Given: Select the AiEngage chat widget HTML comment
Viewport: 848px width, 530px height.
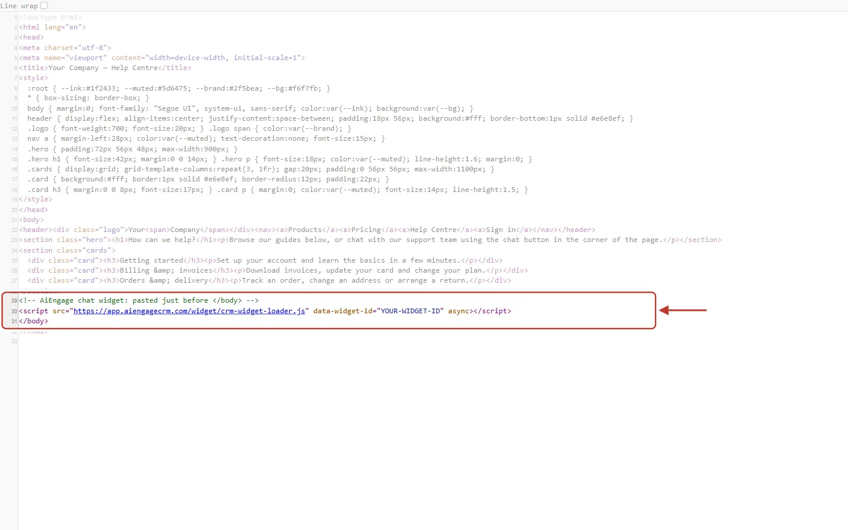Looking at the screenshot, I should point(139,300).
